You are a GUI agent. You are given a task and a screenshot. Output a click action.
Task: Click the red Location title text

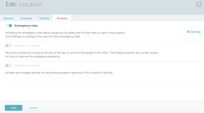31,4
